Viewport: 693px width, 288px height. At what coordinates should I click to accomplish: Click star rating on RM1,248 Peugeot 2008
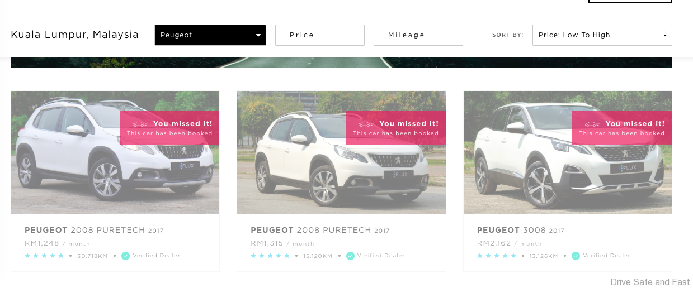click(x=44, y=256)
